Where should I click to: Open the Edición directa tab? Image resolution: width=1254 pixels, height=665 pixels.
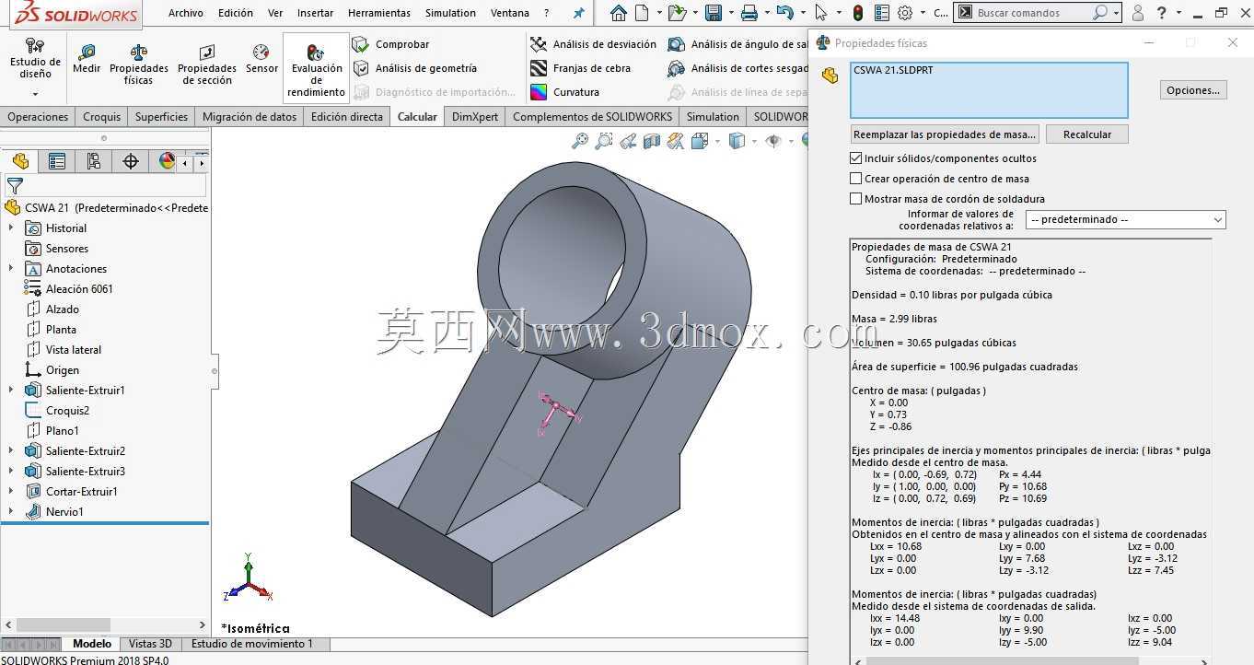coord(347,117)
